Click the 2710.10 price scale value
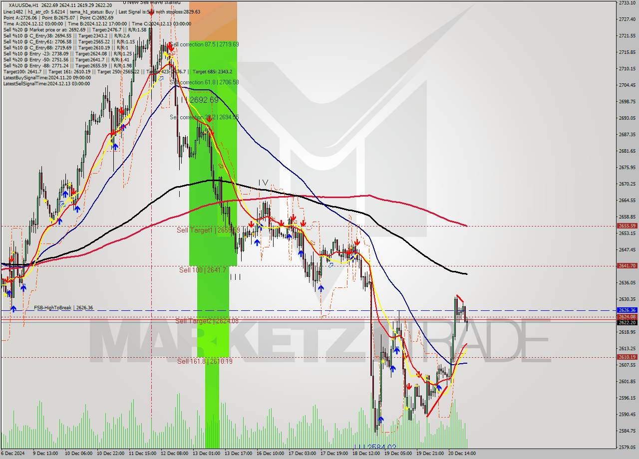Screen dimensions: 639x459 (627, 69)
